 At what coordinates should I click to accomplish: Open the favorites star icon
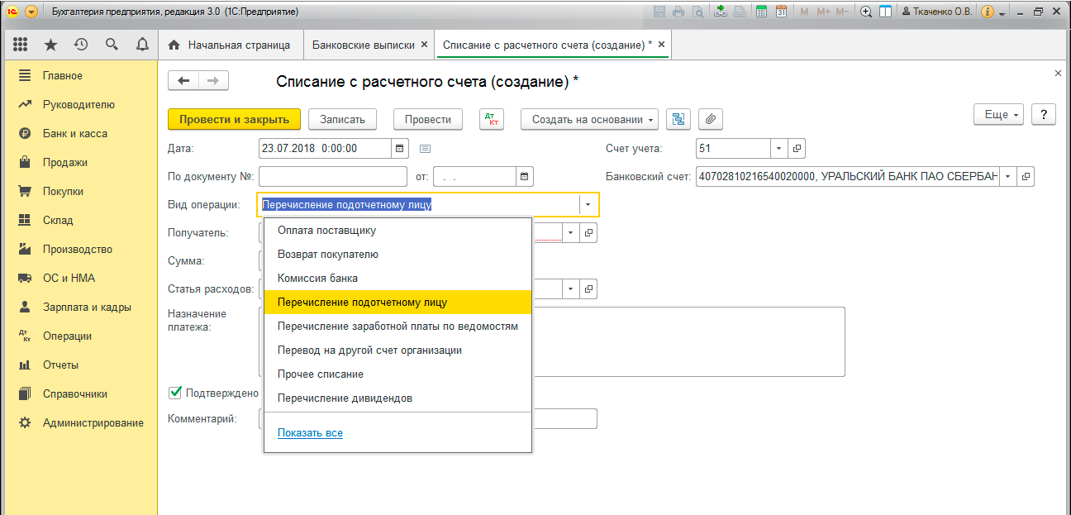pos(51,45)
